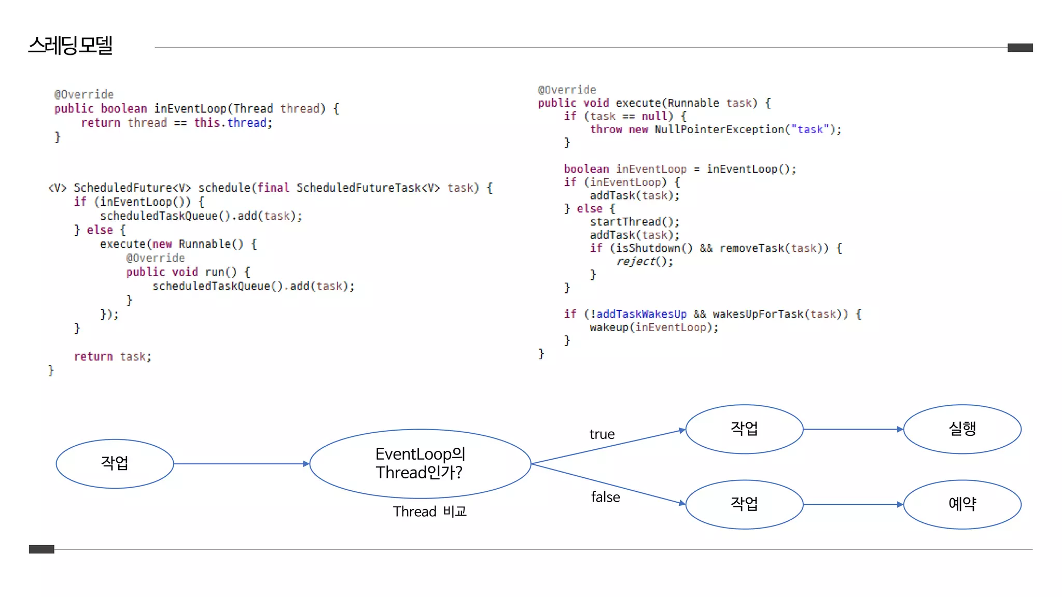Click the false arrow label

click(605, 497)
